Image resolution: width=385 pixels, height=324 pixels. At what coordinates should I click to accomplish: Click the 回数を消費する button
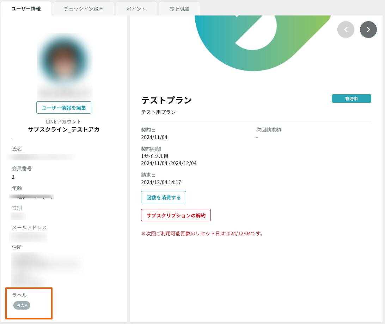[164, 197]
